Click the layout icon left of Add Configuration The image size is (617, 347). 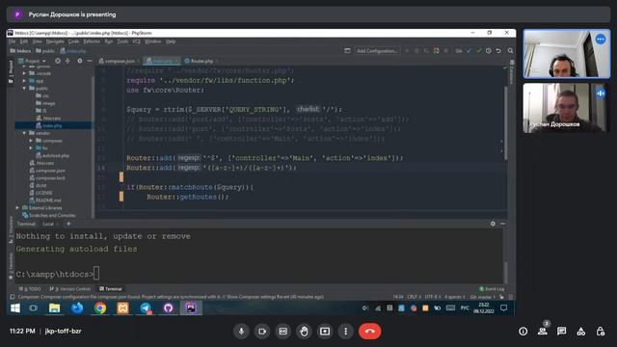pyautogui.click(x=347, y=51)
